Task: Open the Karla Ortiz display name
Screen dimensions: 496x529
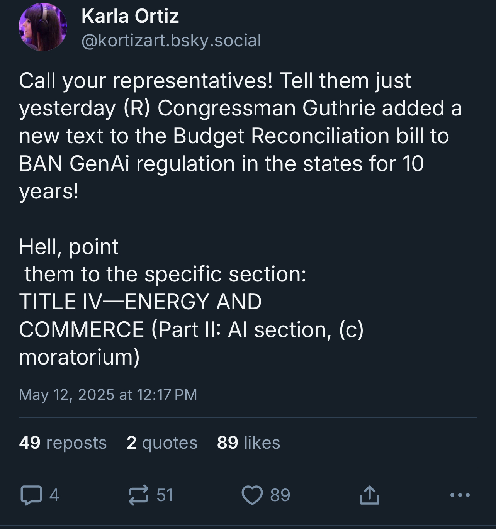Action: pos(130,16)
